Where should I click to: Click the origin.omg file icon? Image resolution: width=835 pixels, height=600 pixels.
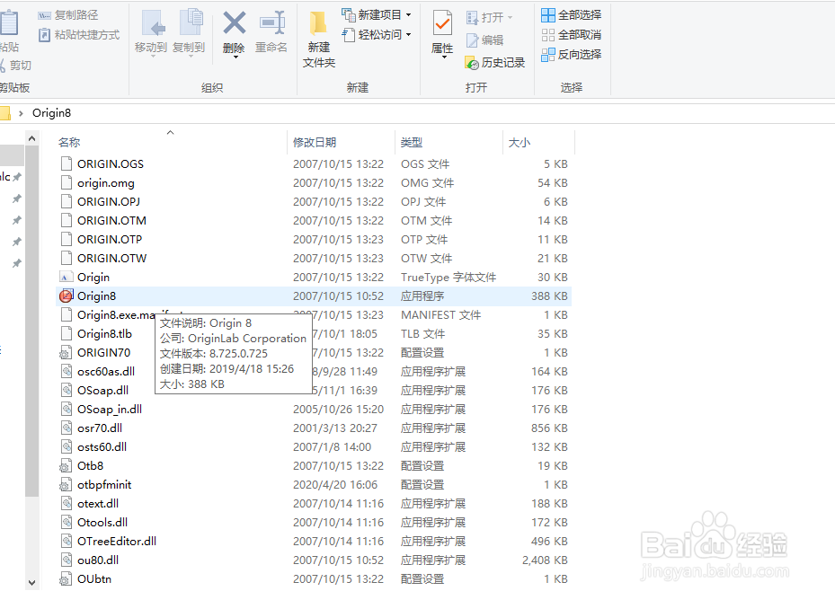[66, 183]
